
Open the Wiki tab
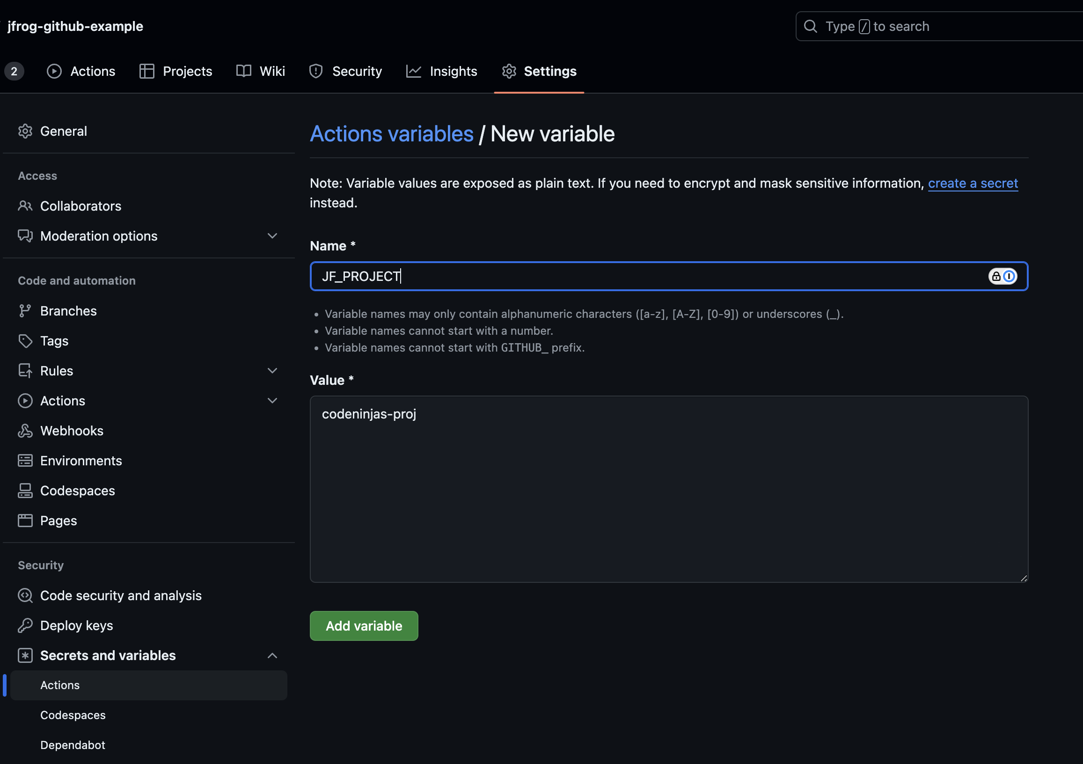(x=261, y=71)
